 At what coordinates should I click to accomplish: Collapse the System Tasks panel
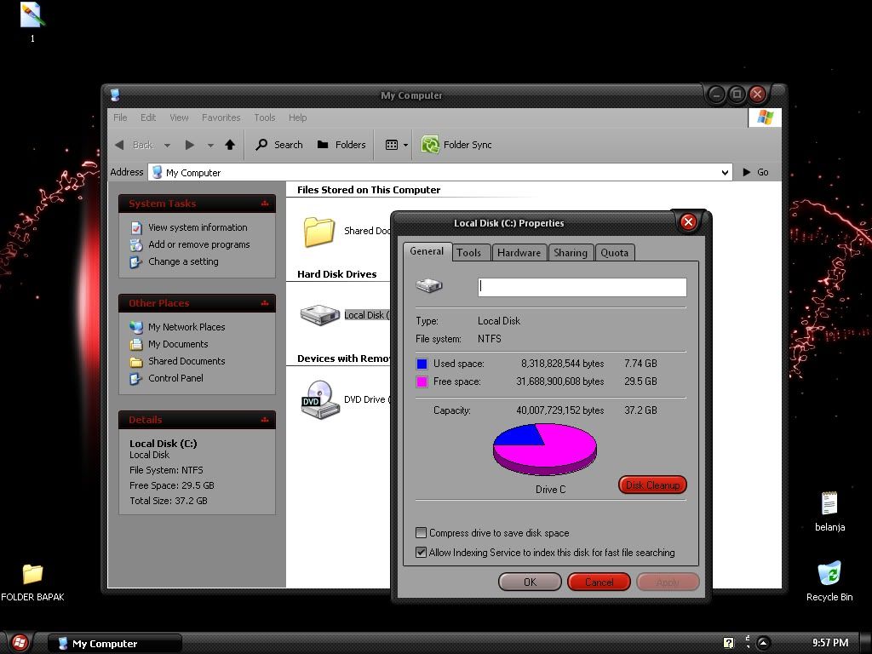265,204
